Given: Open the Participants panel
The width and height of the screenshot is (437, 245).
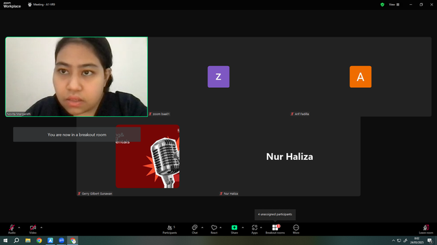Looking at the screenshot, I should tap(170, 229).
